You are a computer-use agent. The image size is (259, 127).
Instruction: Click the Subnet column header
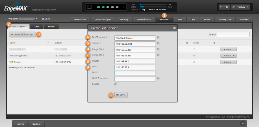pos(58,43)
